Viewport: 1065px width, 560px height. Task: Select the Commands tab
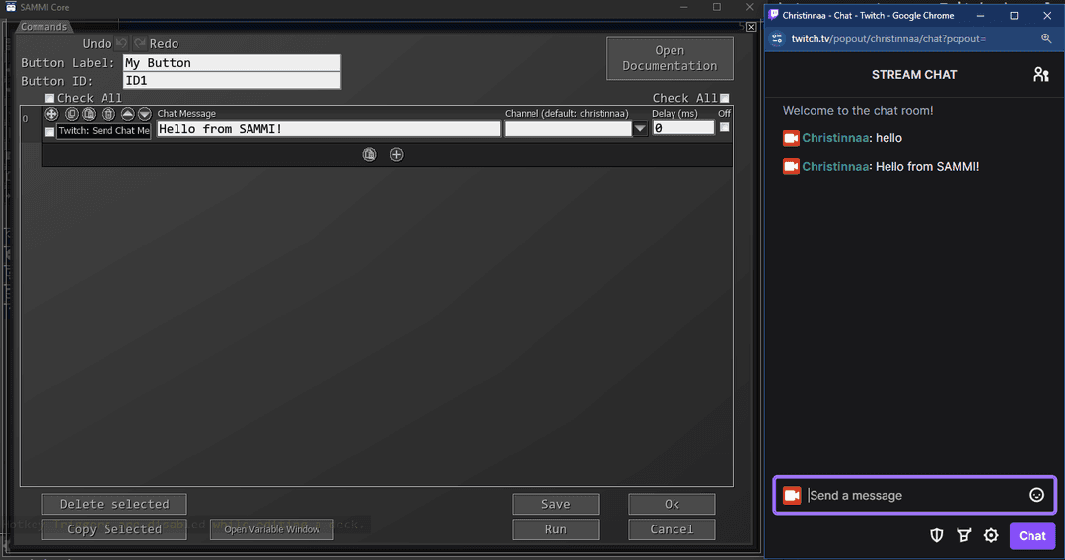[43, 27]
